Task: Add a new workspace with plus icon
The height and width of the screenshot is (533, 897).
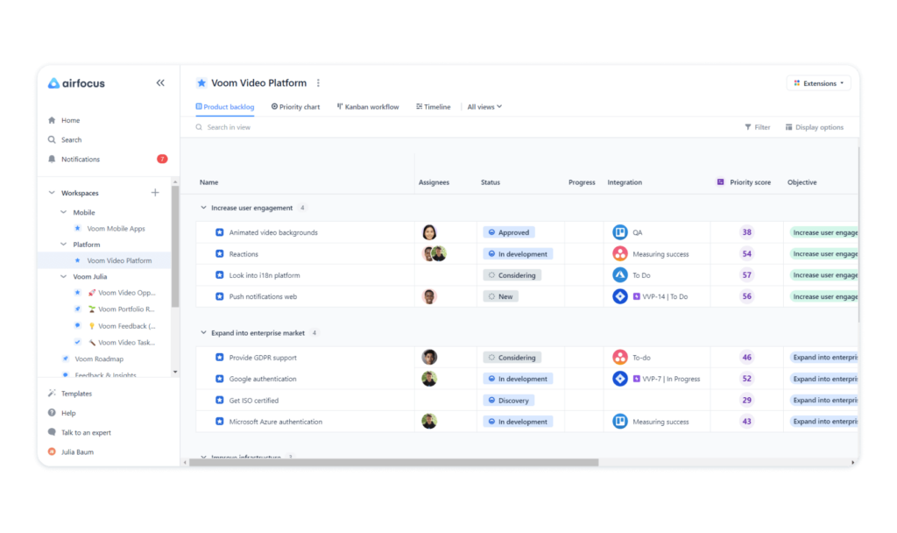Action: (155, 193)
